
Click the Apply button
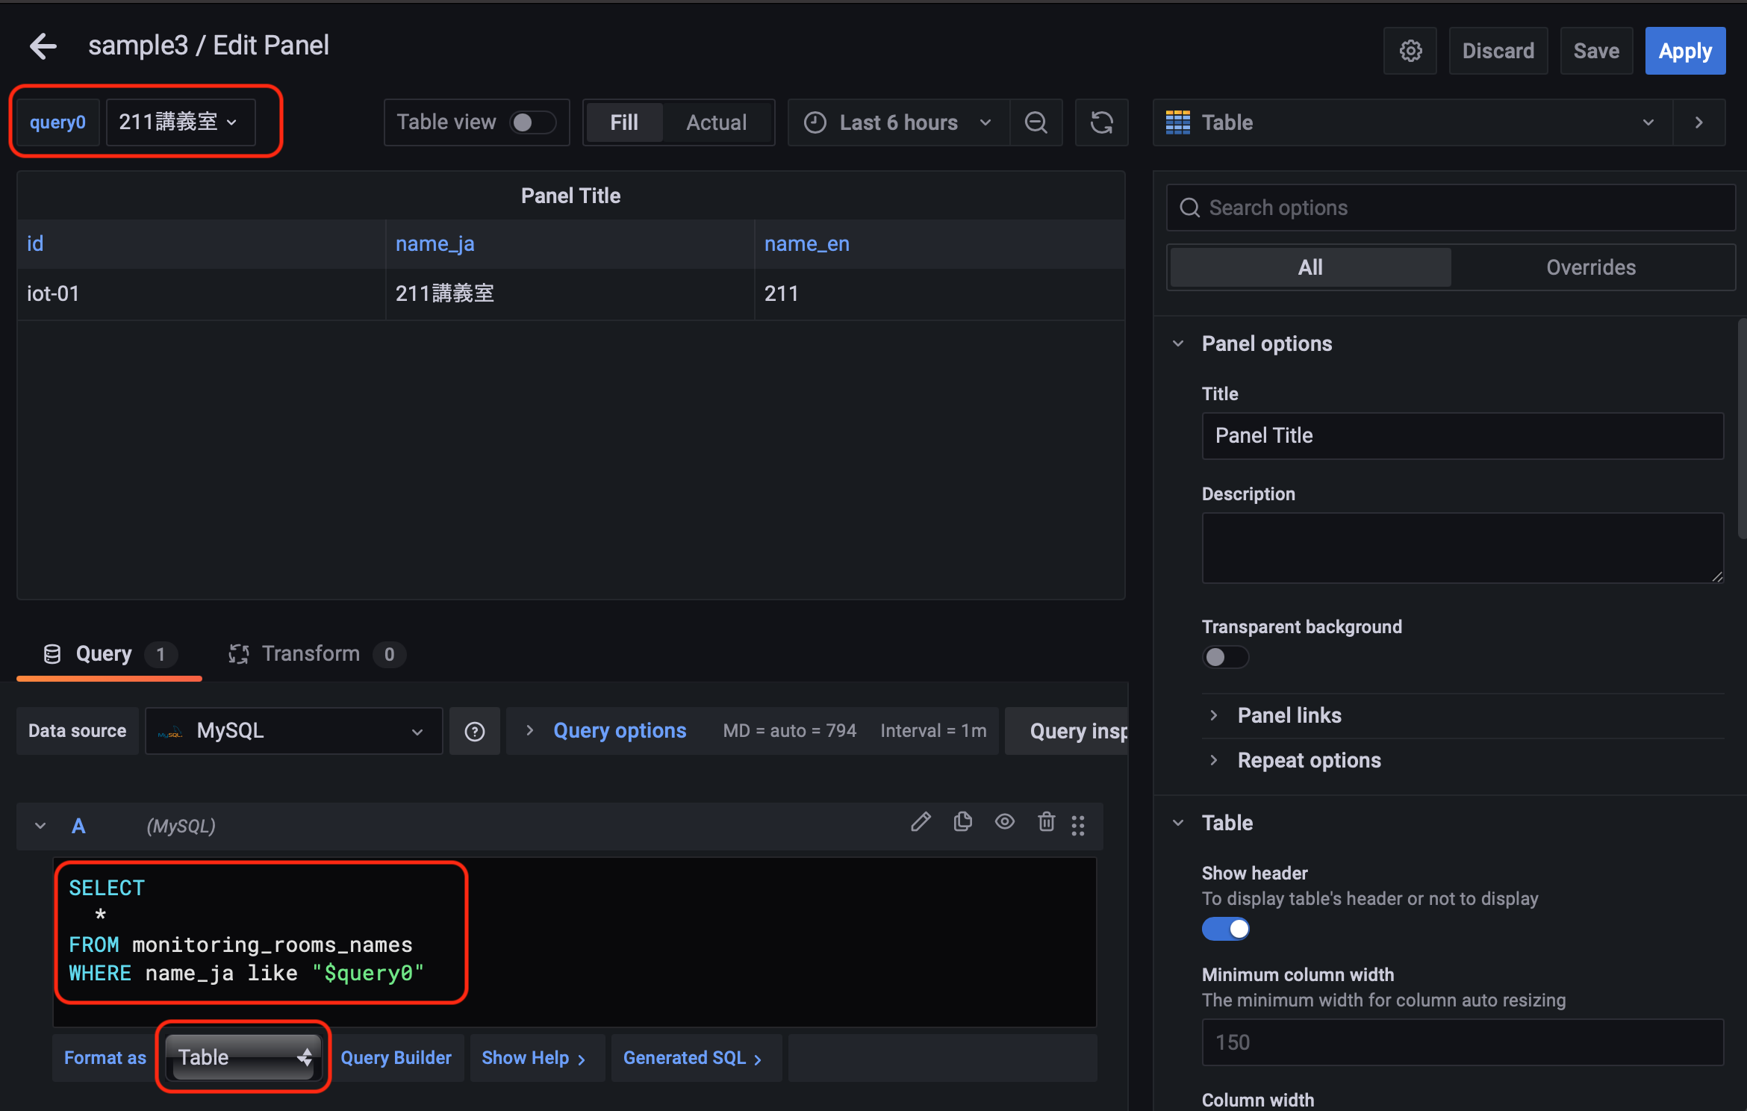[1684, 51]
